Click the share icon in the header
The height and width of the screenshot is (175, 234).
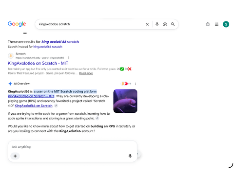208,24
